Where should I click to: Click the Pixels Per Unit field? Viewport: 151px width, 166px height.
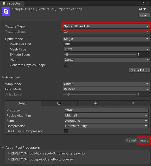click(x=106, y=44)
